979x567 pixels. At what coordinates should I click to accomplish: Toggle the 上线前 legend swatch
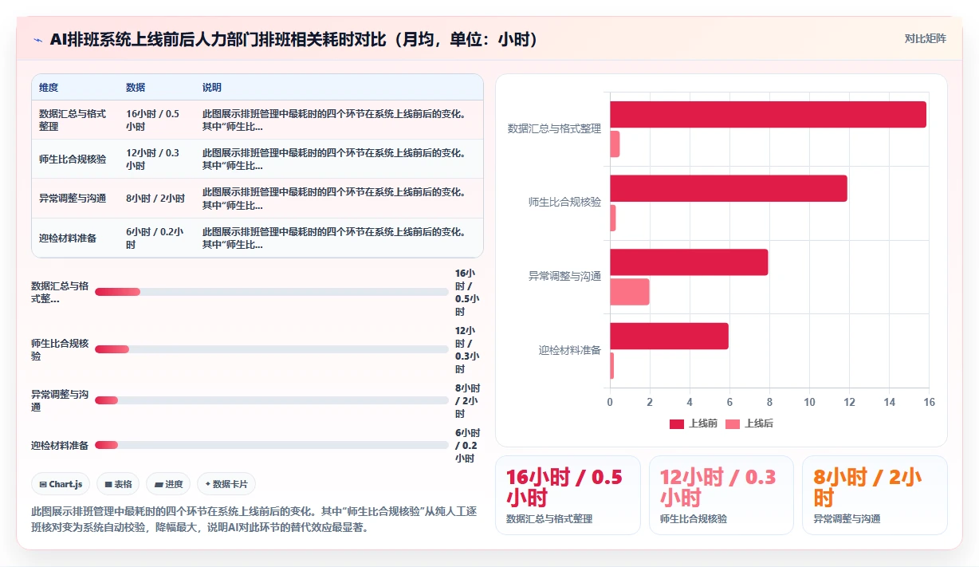click(677, 423)
